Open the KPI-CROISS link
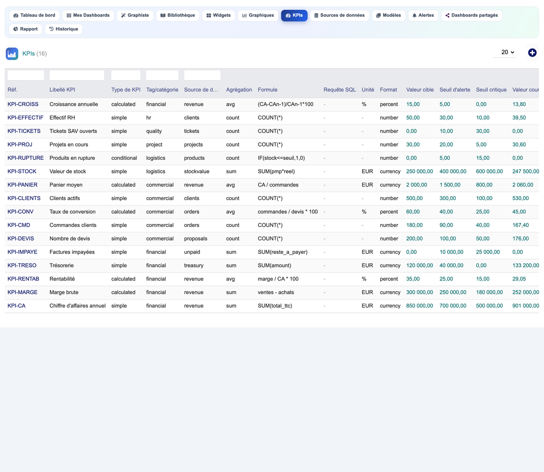This screenshot has width=544, height=472. 23,104
